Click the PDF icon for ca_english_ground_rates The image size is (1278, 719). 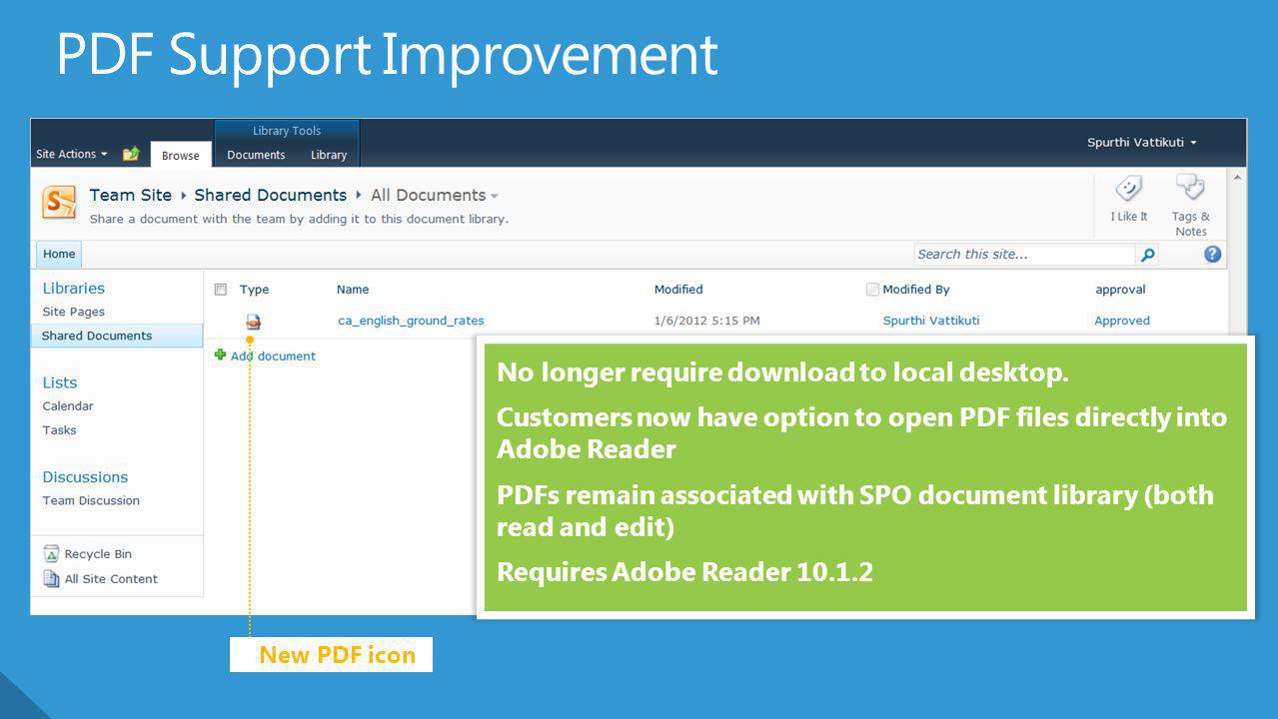[x=254, y=322]
